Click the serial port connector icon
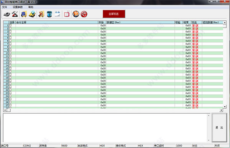This screenshot has width=230, height=148. pyautogui.click(x=7, y=14)
